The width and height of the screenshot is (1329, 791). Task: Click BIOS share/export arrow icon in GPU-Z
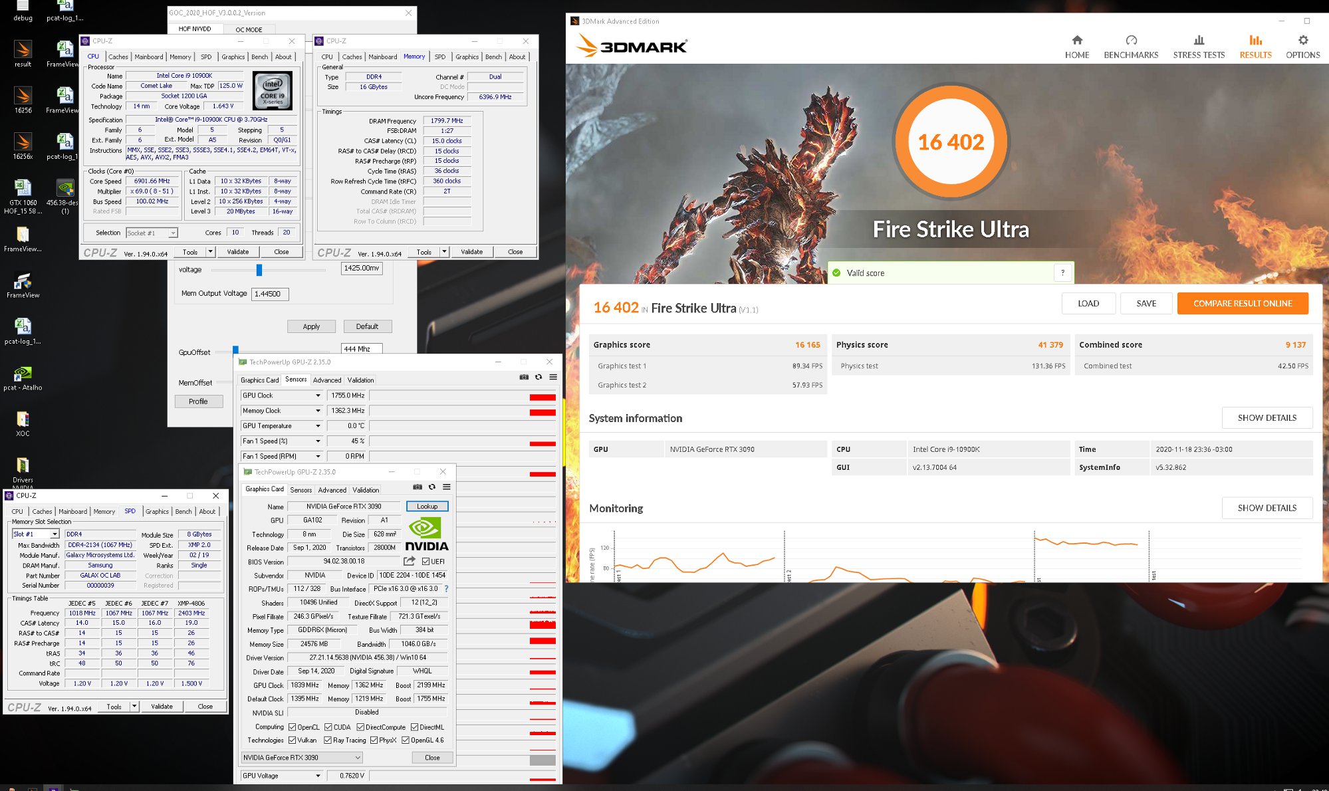pyautogui.click(x=410, y=561)
